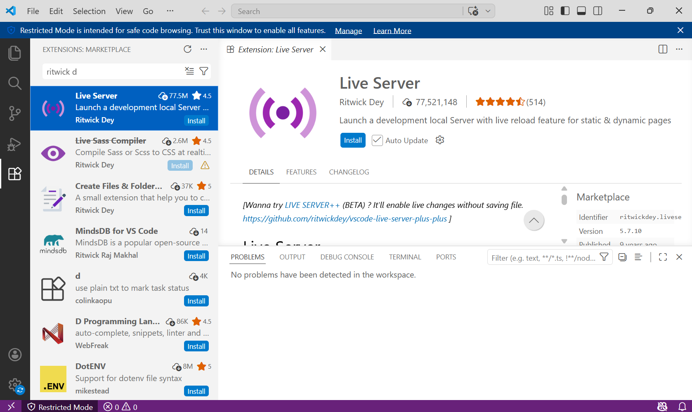The height and width of the screenshot is (412, 692).
Task: Install Create Files & Folders extension
Action: click(x=196, y=211)
